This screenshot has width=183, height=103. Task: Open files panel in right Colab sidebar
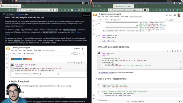pos(94,34)
